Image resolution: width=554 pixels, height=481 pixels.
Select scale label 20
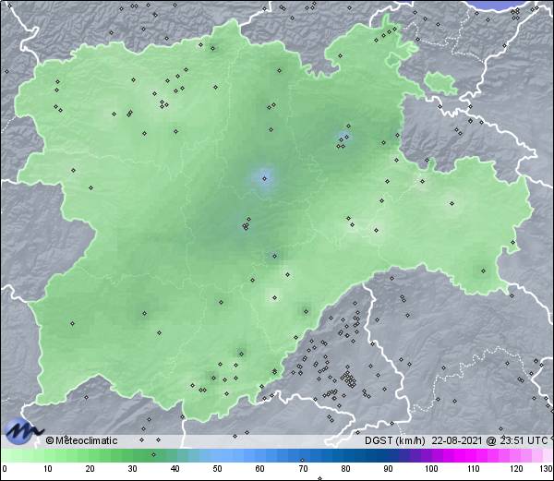point(90,469)
